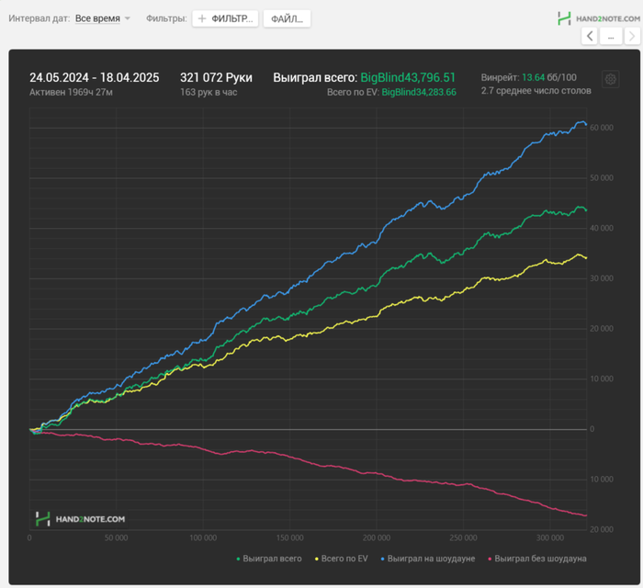Image resolution: width=643 pixels, height=588 pixels.
Task: Click the 100 000 x-axis label
Action: coord(203,537)
